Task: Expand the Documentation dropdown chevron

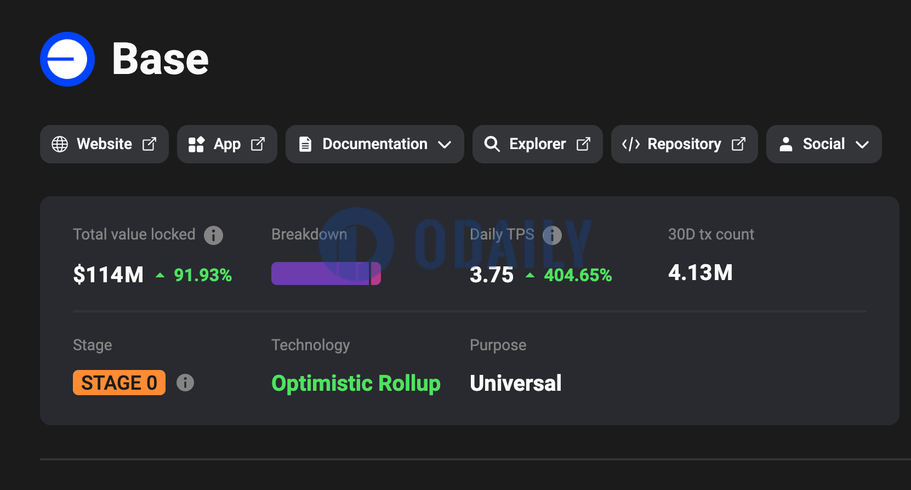Action: pos(445,145)
